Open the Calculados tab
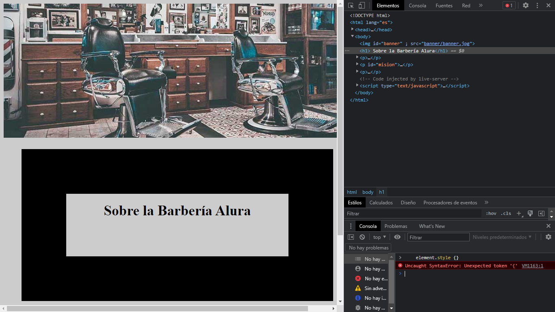 pos(381,202)
